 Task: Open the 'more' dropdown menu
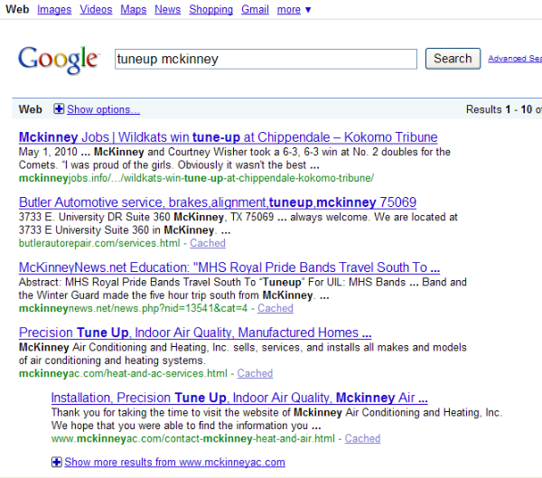click(x=294, y=9)
